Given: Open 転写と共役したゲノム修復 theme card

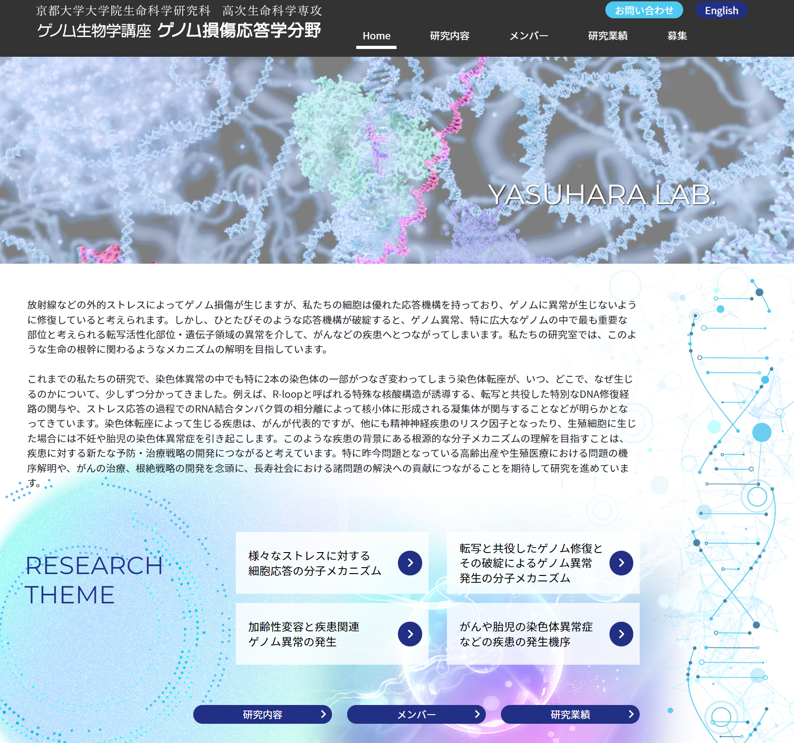Looking at the screenshot, I should 543,563.
